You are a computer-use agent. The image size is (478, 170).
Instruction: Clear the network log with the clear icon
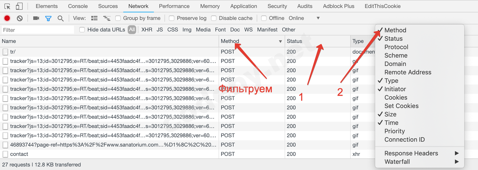pyautogui.click(x=20, y=18)
